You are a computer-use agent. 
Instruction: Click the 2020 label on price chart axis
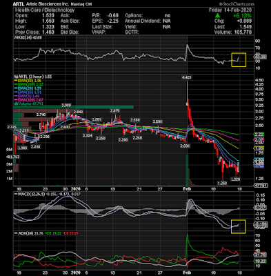pos(75,189)
